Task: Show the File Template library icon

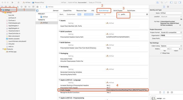Action: tap(160, 92)
